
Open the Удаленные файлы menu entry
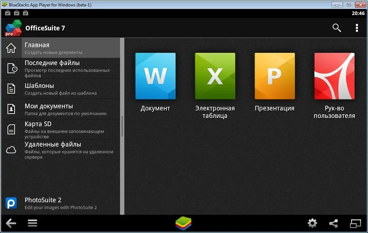coord(60,150)
